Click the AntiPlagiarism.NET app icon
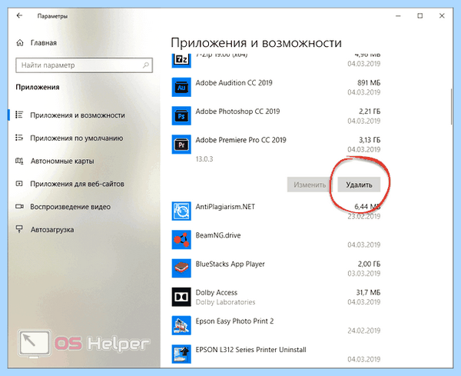Screen dimensions: 461x376 [181, 211]
